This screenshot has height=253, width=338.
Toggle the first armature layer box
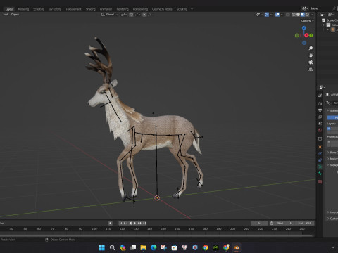point(329,129)
